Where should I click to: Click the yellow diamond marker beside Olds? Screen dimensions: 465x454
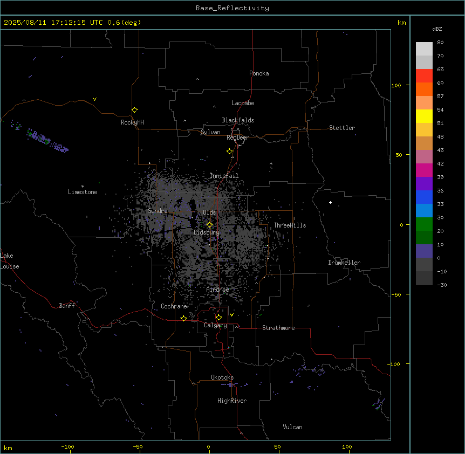click(209, 225)
